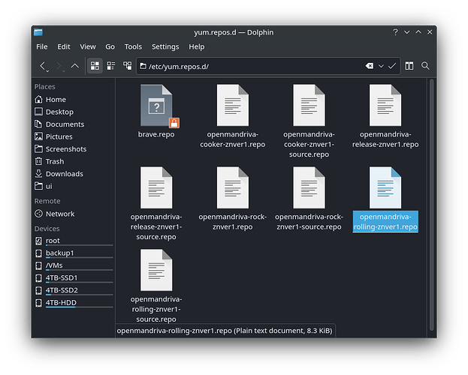Click the titlebar help question mark

pos(395,32)
